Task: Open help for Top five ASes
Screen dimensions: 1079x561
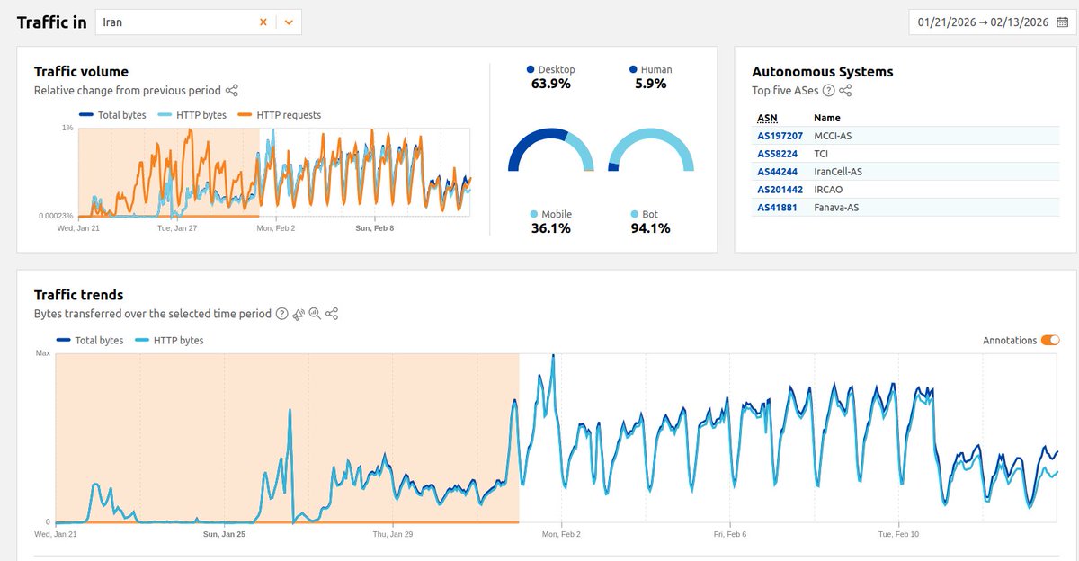Action: [x=829, y=91]
